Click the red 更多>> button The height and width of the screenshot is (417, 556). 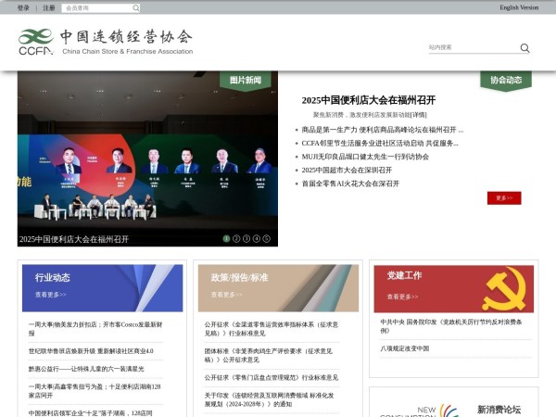[x=504, y=197]
